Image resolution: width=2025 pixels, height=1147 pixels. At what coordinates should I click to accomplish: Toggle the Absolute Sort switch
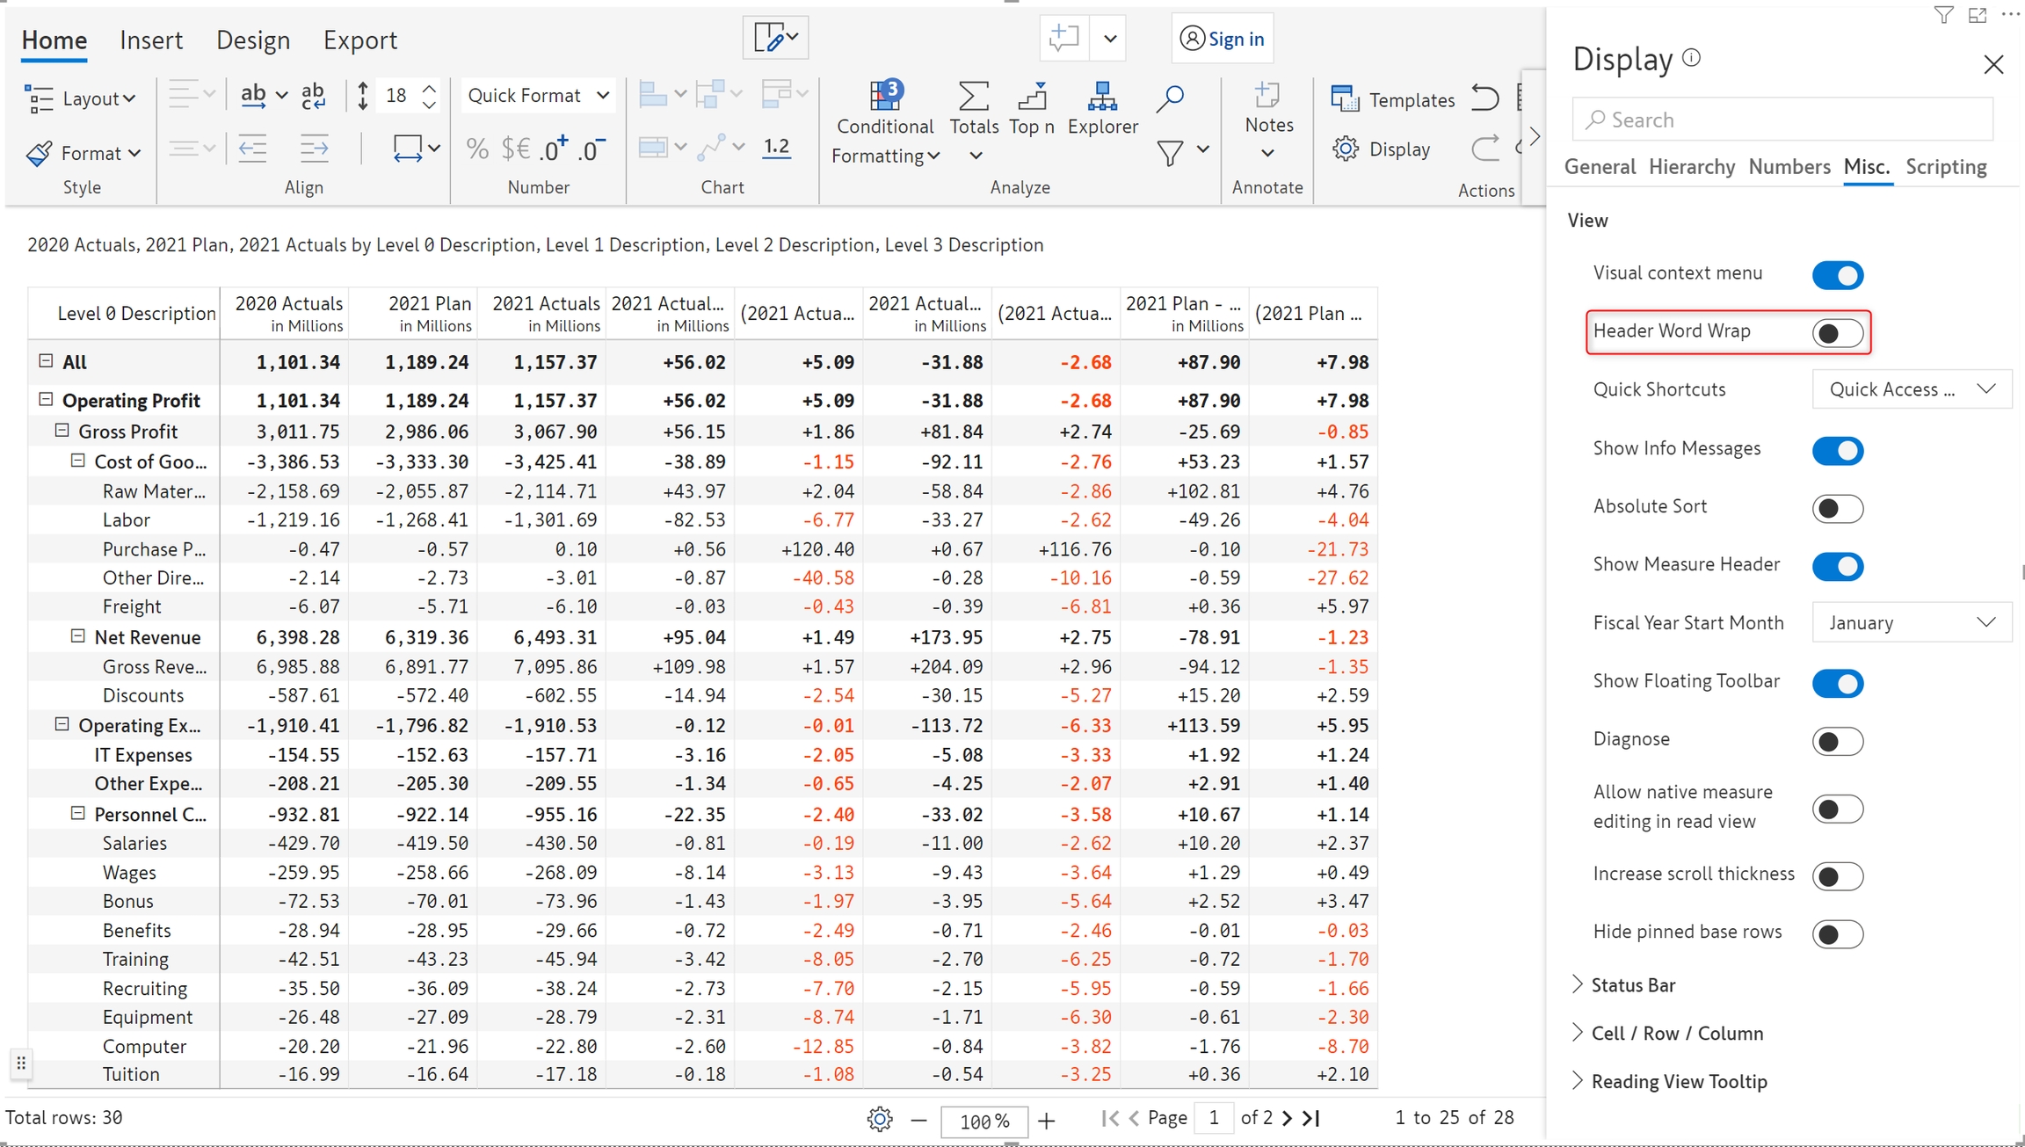[x=1837, y=508]
